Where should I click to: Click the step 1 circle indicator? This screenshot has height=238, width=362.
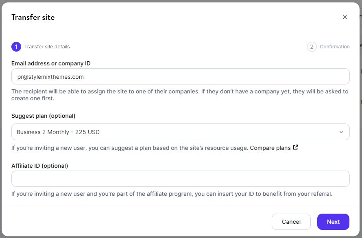coord(16,47)
